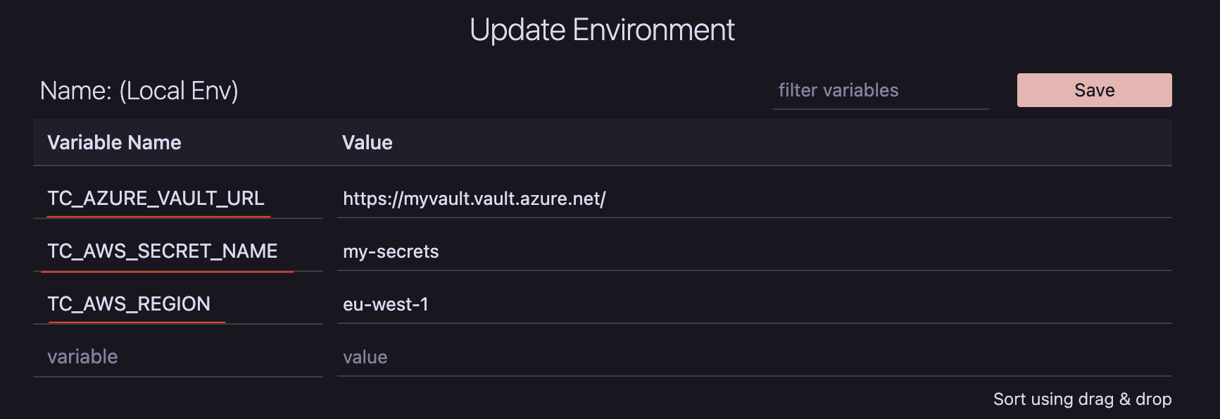This screenshot has width=1220, height=419.
Task: Click the filter variables search field
Action: [880, 91]
